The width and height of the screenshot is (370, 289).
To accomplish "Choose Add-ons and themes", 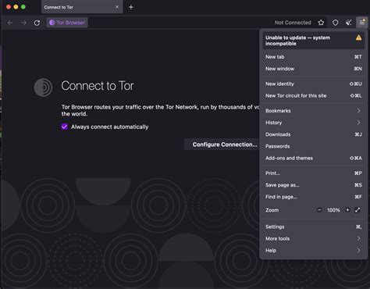I will pos(313,158).
